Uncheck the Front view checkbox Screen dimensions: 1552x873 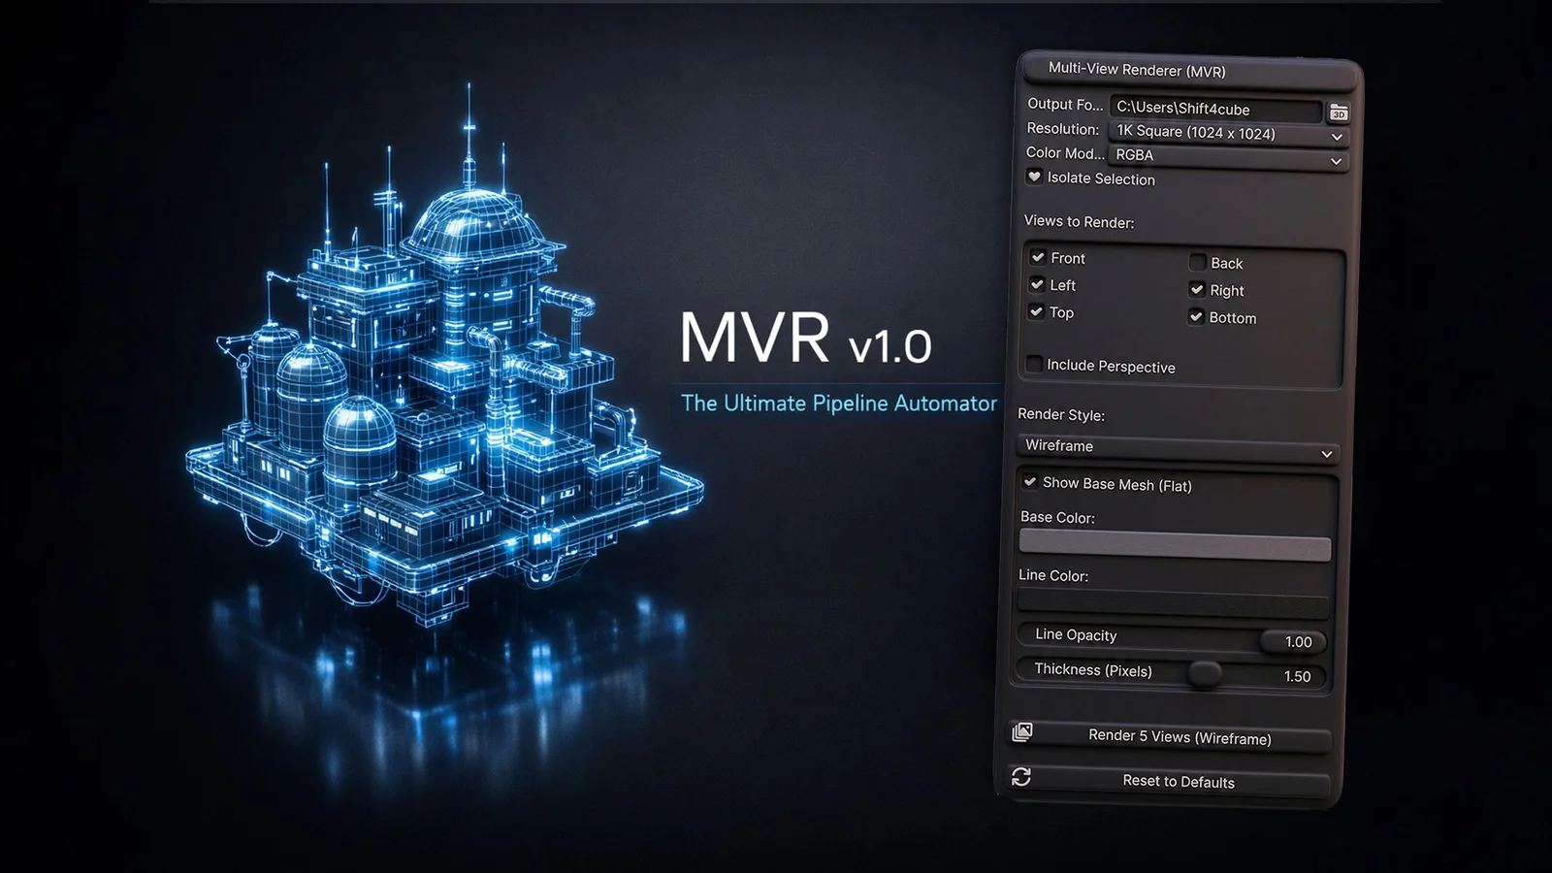click(x=1039, y=256)
